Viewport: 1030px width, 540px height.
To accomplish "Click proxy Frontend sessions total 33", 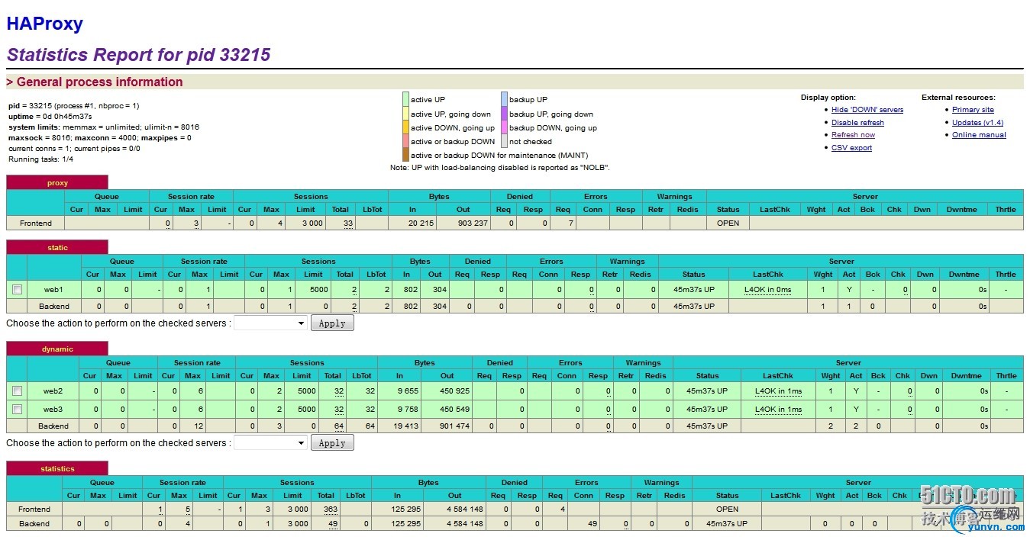I will (348, 223).
